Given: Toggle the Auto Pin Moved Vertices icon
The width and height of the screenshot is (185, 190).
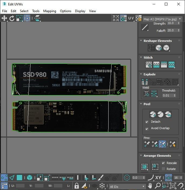Looking at the screenshot, I should (162, 144).
